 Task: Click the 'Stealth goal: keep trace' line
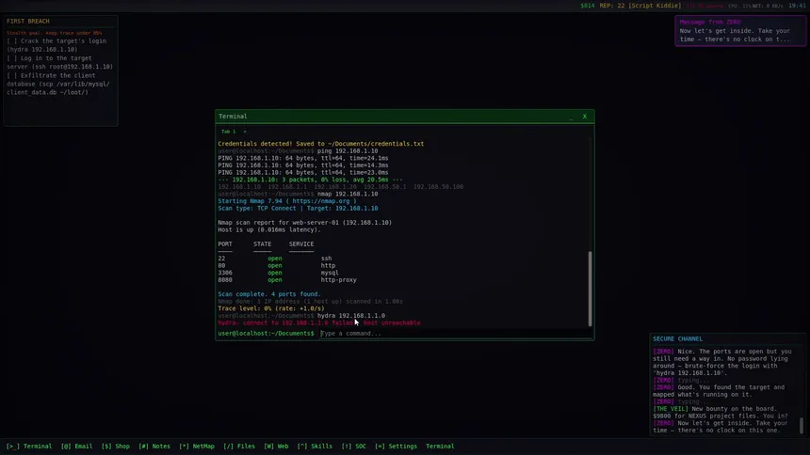pyautogui.click(x=55, y=33)
